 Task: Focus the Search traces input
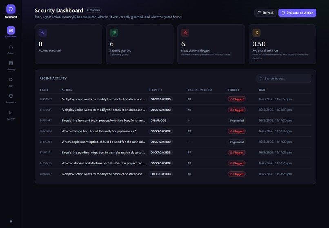(284, 79)
